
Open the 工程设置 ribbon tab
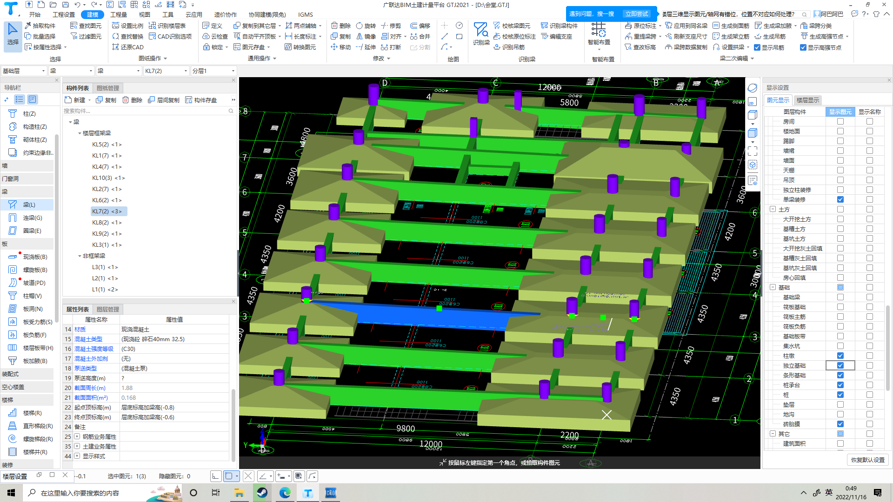pos(64,14)
